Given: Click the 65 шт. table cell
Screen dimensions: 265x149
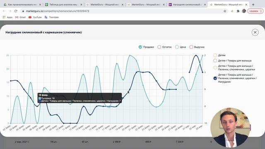Looking at the screenshot, I should 85,142.
